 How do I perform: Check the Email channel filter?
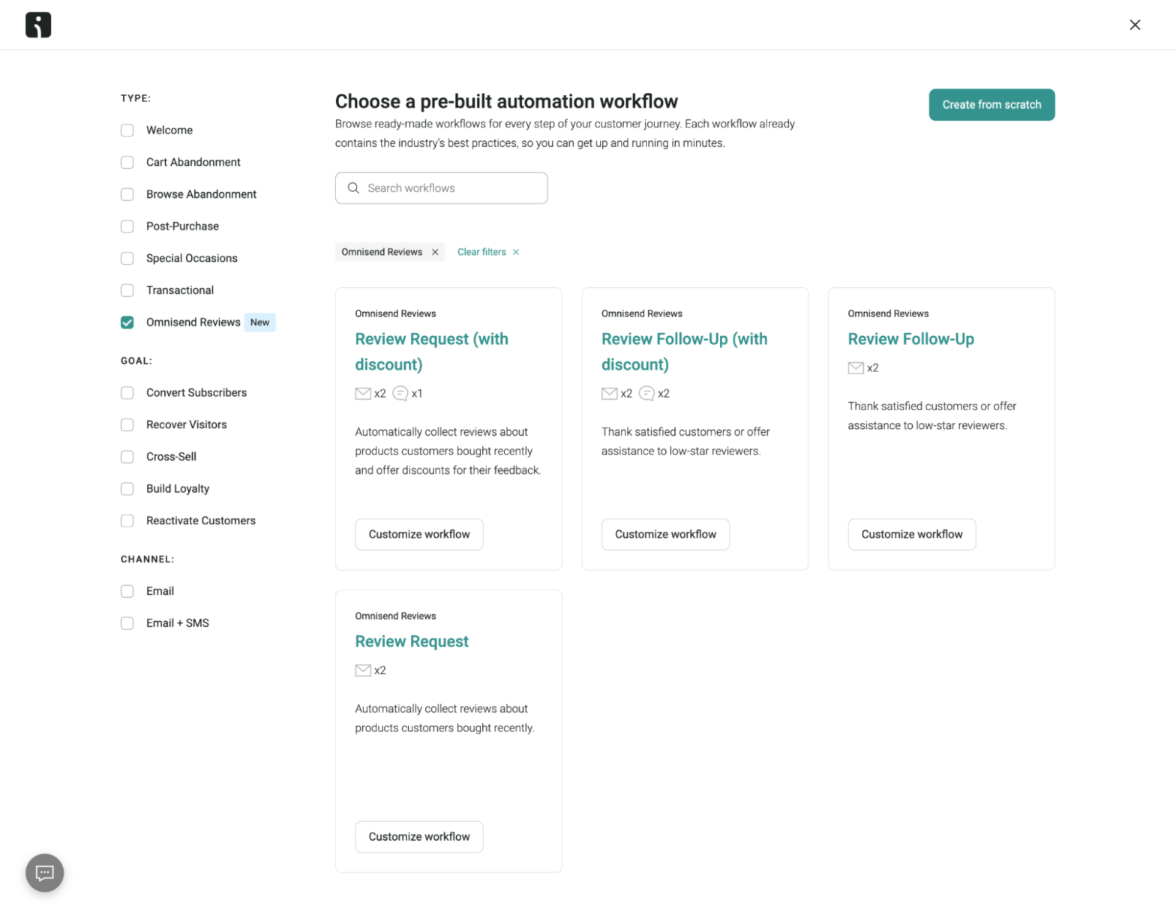coord(127,591)
